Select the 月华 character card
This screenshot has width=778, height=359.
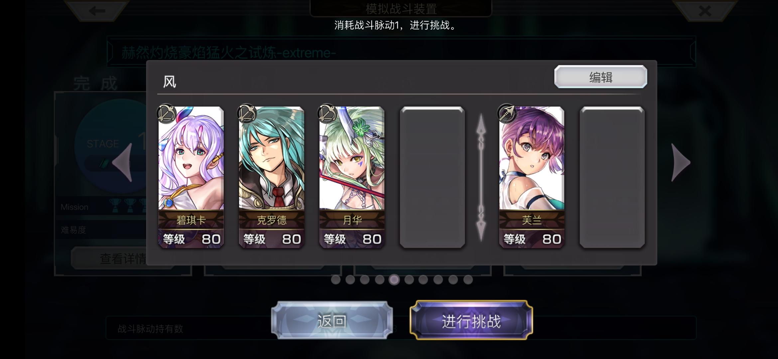[x=352, y=177]
